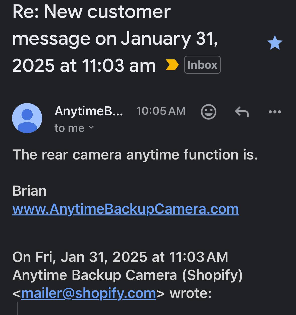This screenshot has height=315, width=296.
Task: Open the www.AnytimeBackupCamera.com link
Action: [x=126, y=209]
